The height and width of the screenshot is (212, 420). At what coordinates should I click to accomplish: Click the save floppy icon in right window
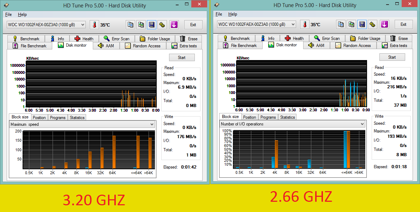pos(362,24)
